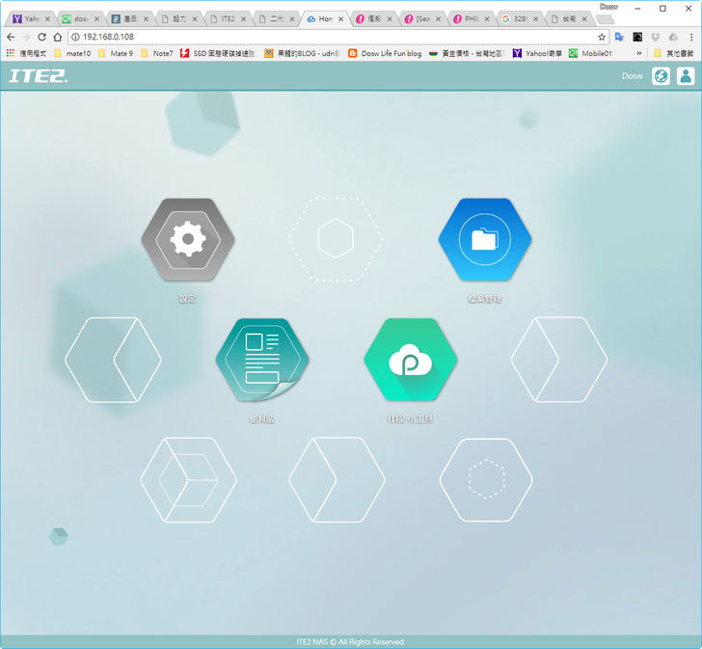Viewport: 702px width, 649px height.
Task: Click the globe language icon in header
Action: coord(661,76)
